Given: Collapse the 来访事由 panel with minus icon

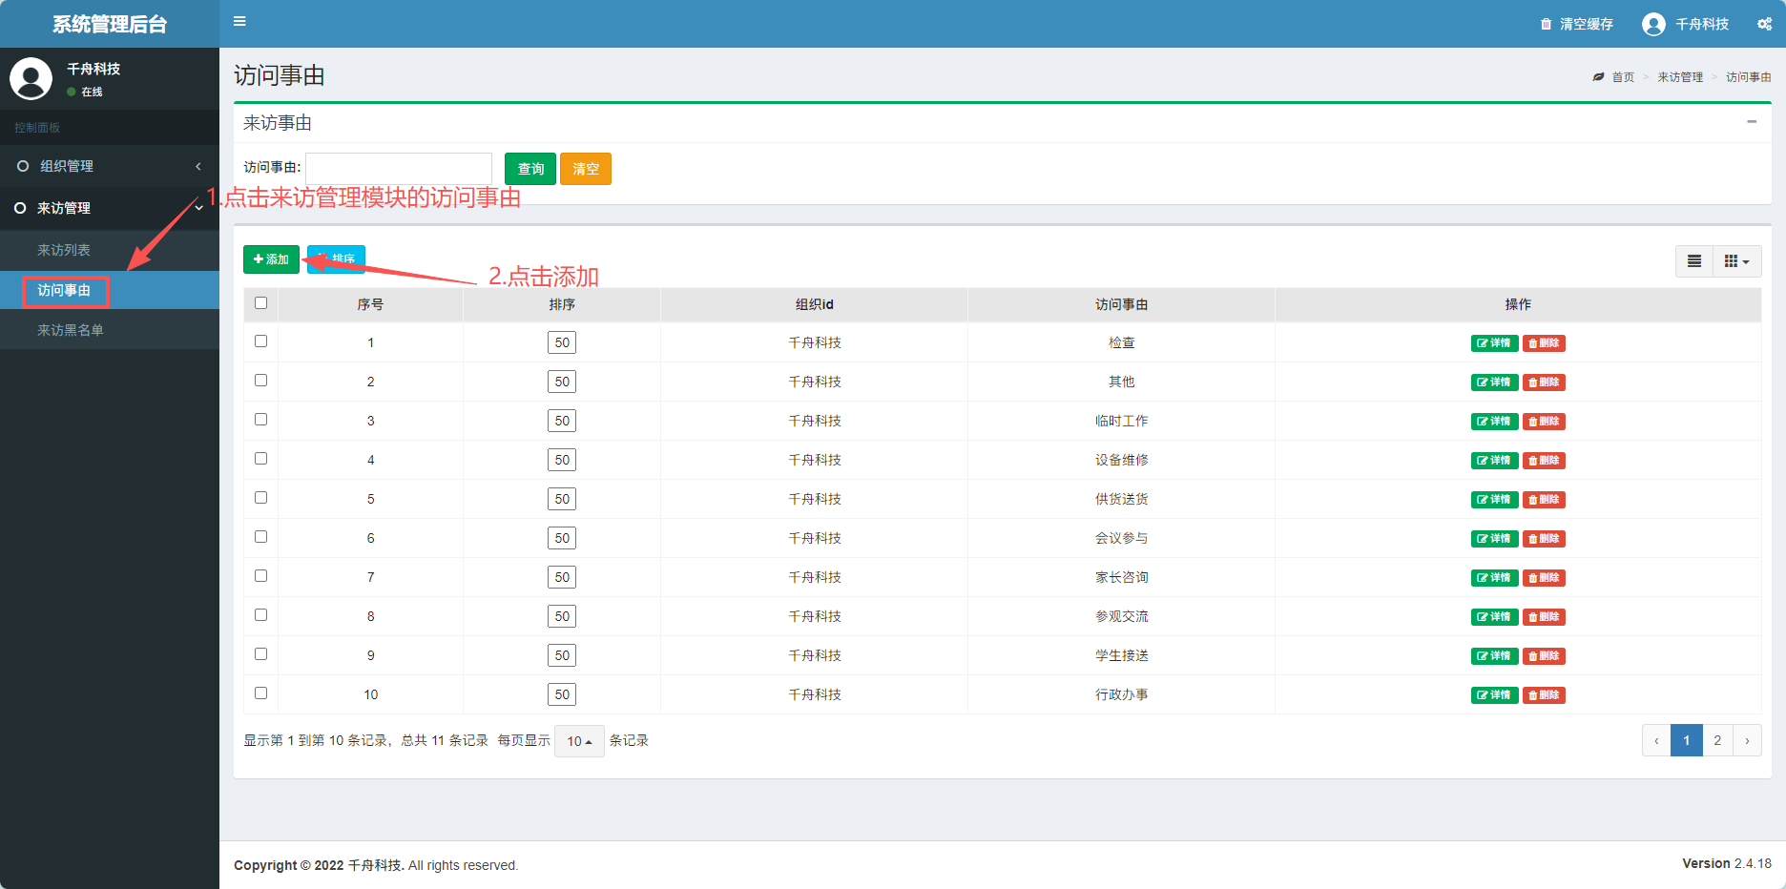Looking at the screenshot, I should [x=1751, y=122].
